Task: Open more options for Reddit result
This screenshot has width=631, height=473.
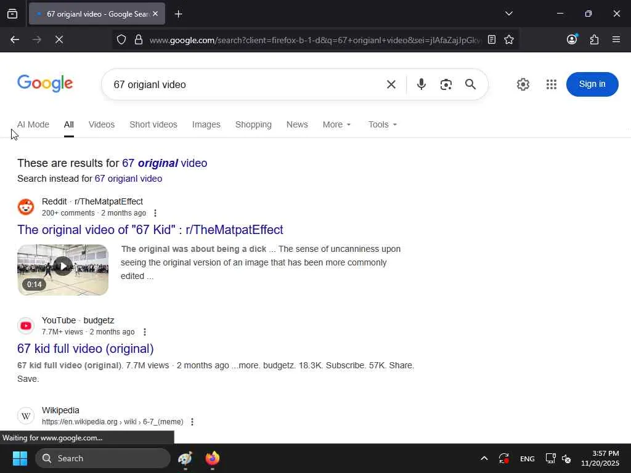Action: 155,213
